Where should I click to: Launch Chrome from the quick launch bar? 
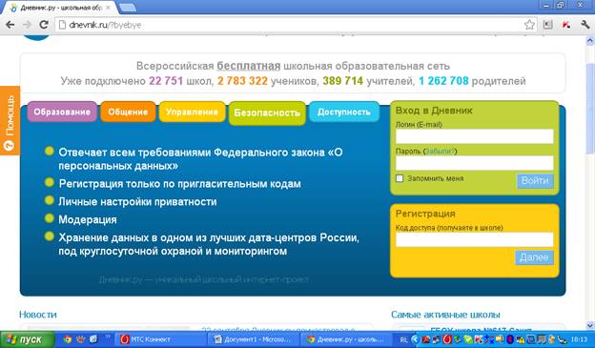coord(67,338)
